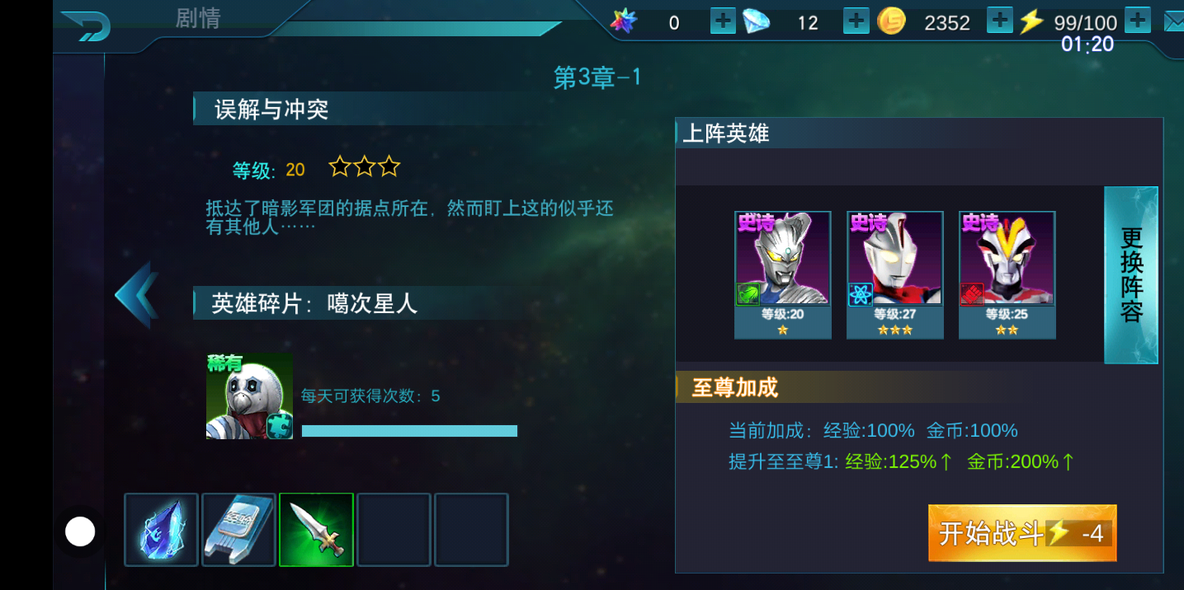This screenshot has height=590, width=1184.
Task: Open the mail envelope icon
Action: [1174, 21]
